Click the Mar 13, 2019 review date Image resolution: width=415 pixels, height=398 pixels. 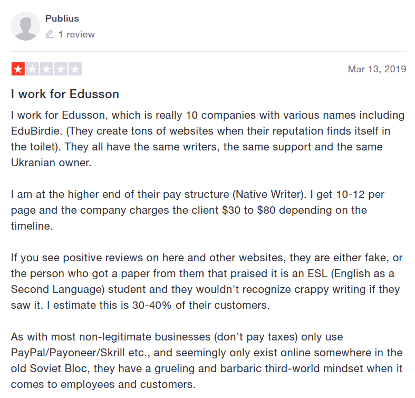pos(377,69)
